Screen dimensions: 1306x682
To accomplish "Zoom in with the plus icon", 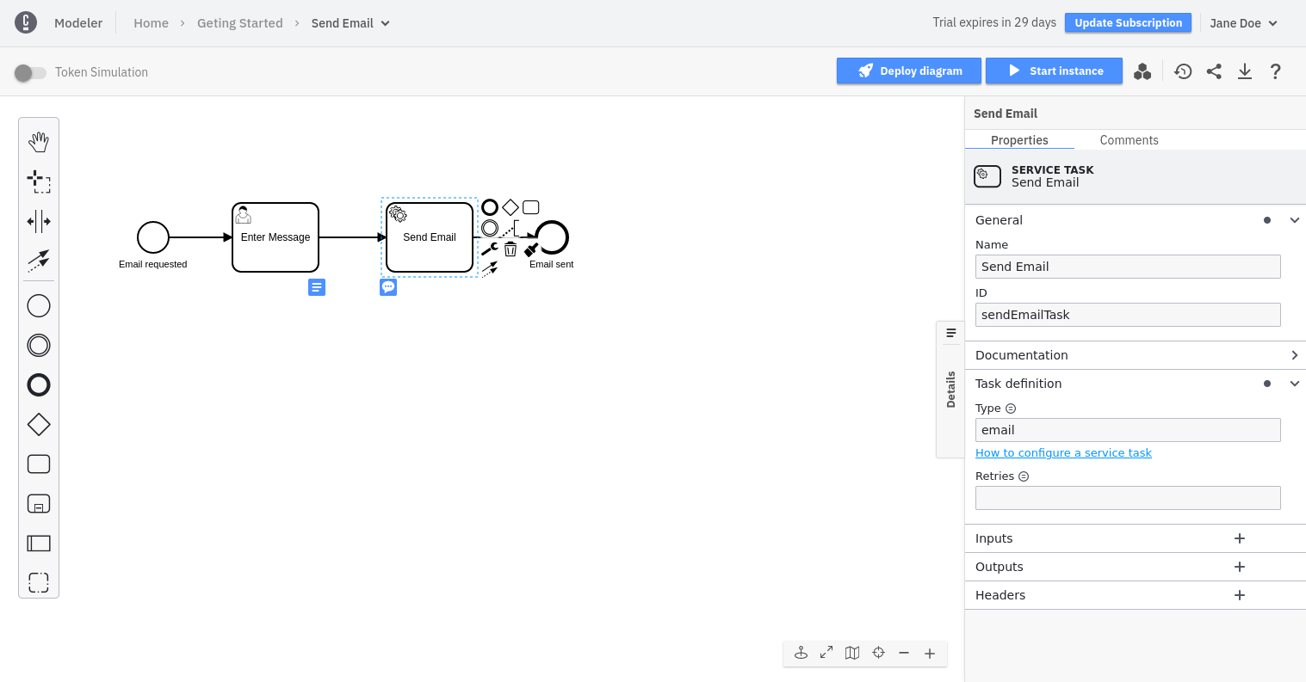I will point(930,653).
